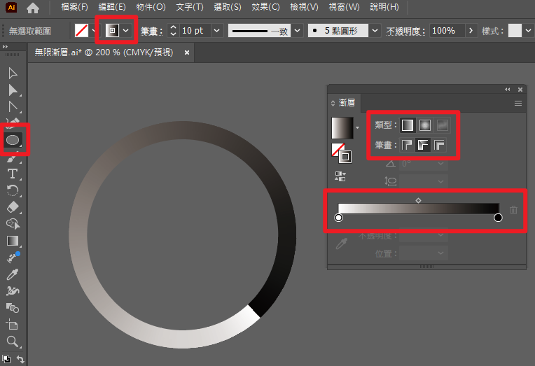Viewport: 535px width, 366px height.
Task: Open the gradient panel hamburger menu
Action: pyautogui.click(x=518, y=103)
